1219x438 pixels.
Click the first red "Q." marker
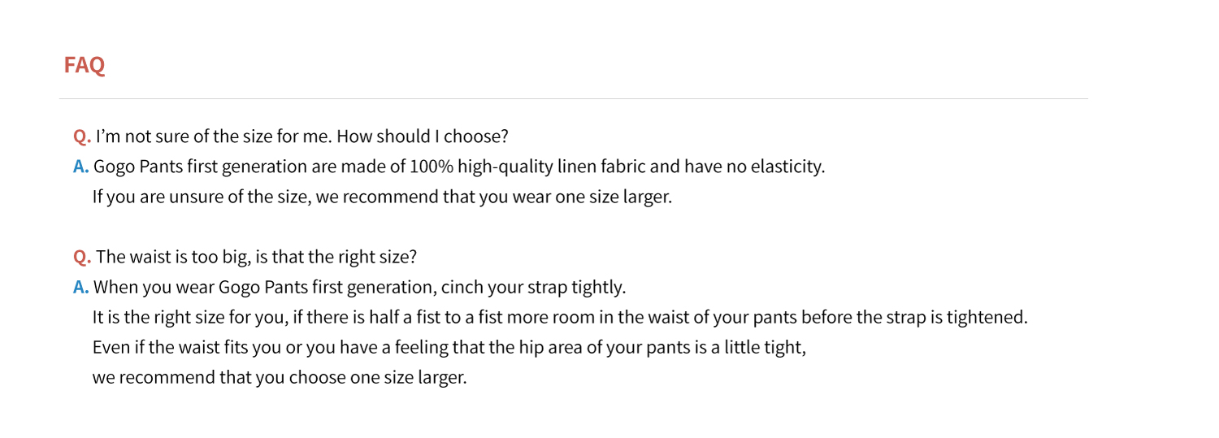tap(81, 136)
